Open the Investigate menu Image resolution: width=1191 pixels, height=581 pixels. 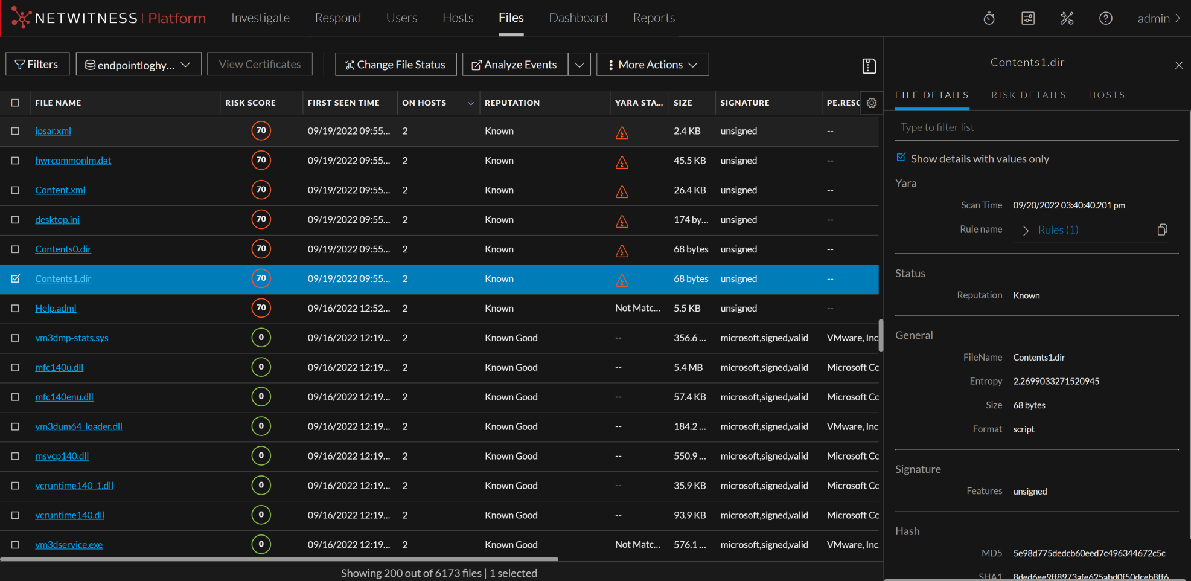pos(260,18)
